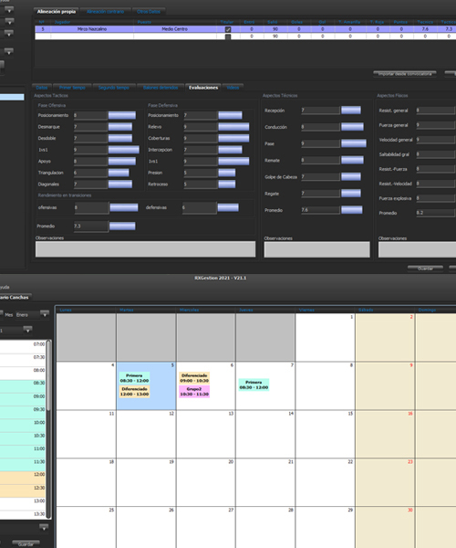Open the Balones detenidos tab
Screen dimensions: 456x548
coord(161,88)
